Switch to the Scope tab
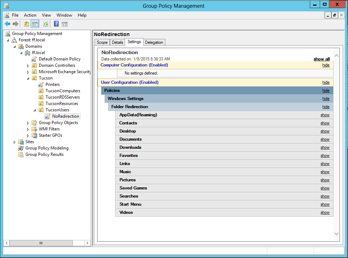 [102, 42]
